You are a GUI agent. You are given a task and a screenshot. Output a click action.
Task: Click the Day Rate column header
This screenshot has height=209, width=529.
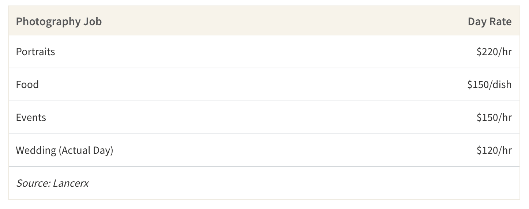click(489, 22)
